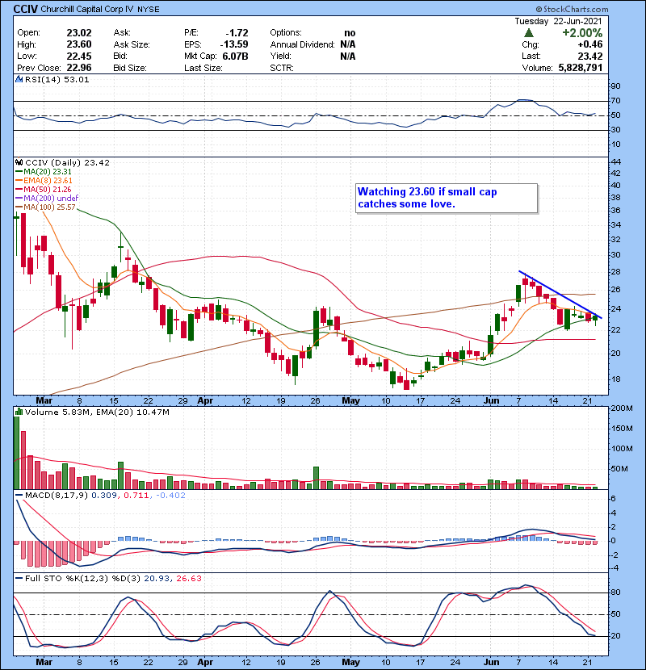Click the RSI(14) 53.01 indicator label
This screenshot has width=646, height=670.
tap(57, 79)
